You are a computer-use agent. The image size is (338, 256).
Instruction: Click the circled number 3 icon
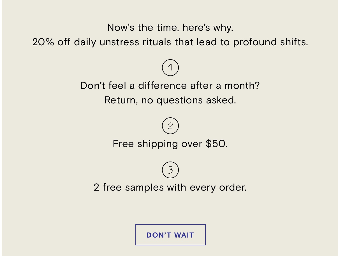tap(170, 170)
